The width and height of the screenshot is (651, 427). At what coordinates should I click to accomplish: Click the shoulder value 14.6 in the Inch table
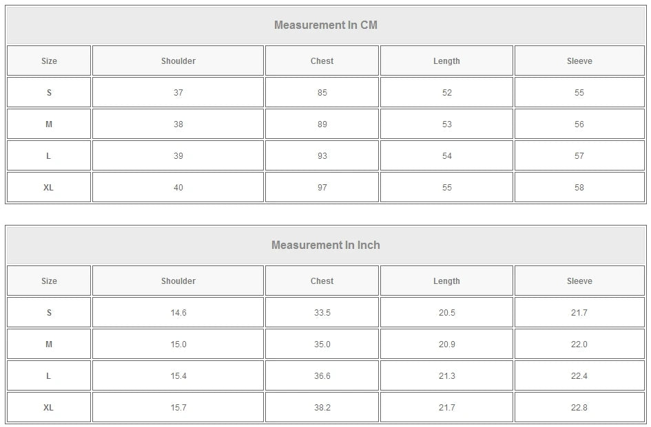[178, 313]
